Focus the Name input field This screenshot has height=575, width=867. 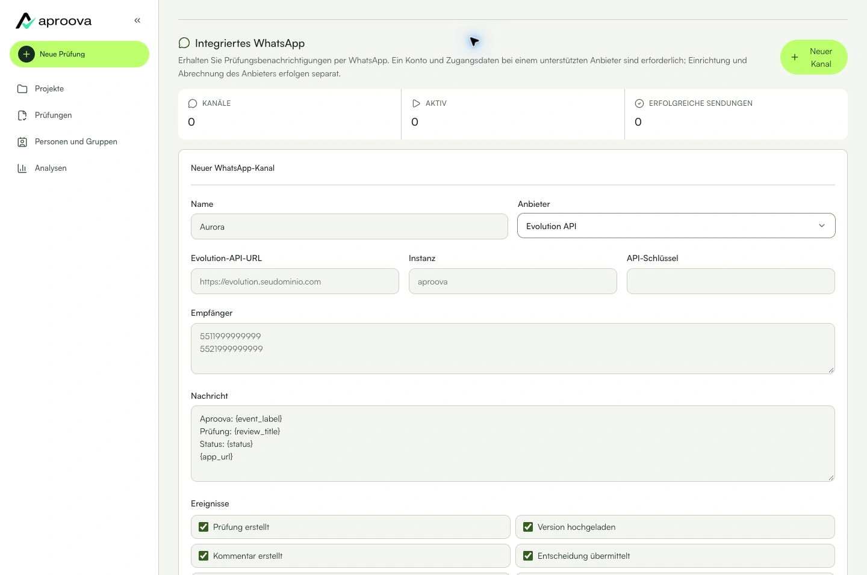click(x=349, y=227)
